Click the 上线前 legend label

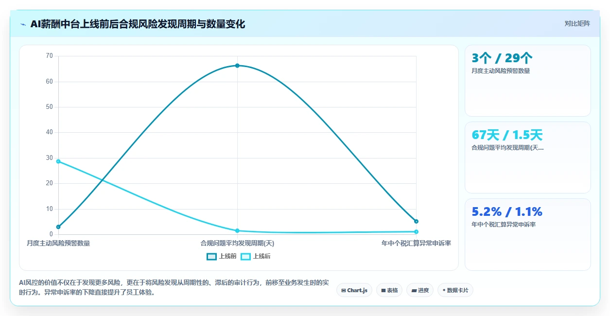click(x=227, y=256)
